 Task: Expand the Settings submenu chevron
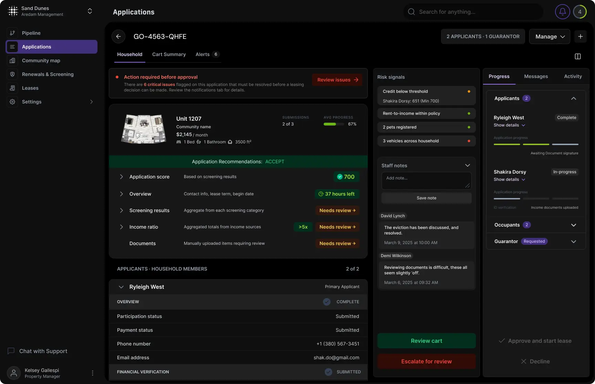91,102
